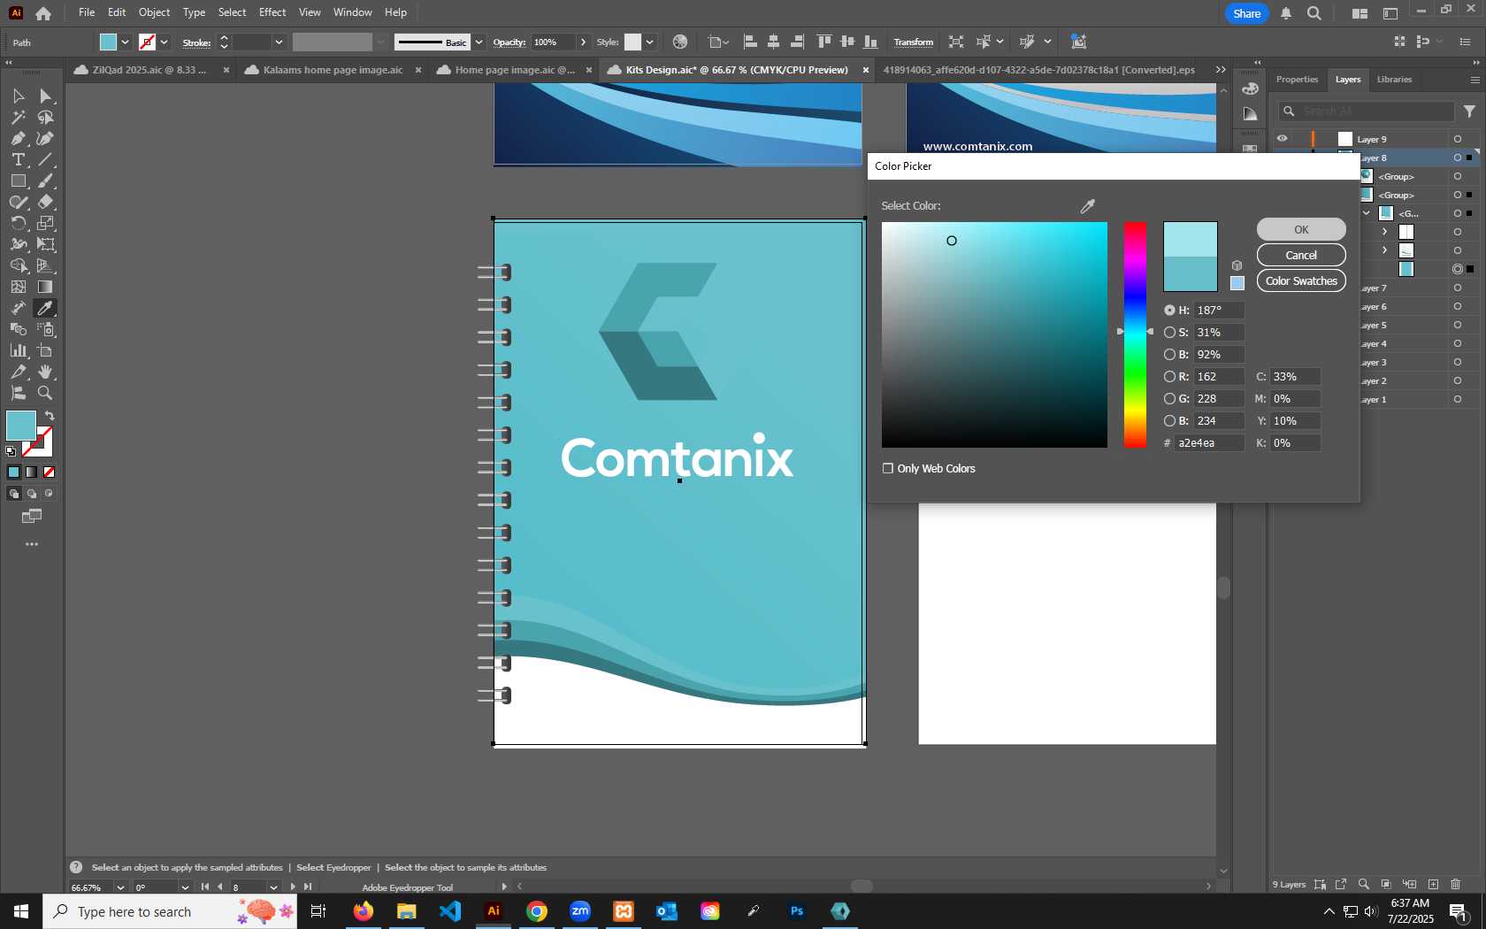Click target circle for Layer 9

pos(1458,139)
